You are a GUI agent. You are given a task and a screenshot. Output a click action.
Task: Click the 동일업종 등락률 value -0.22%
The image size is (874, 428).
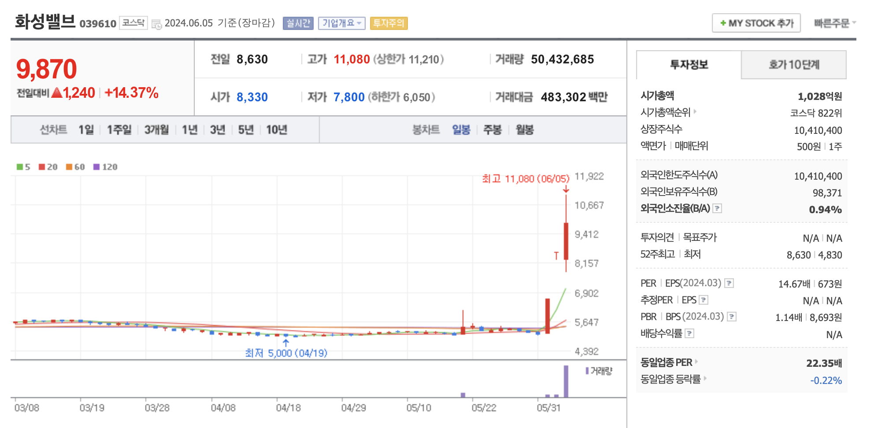(x=826, y=380)
